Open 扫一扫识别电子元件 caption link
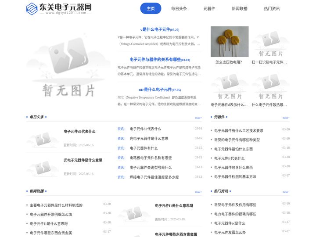Screen dimensions: 316x237 (x=269, y=62)
